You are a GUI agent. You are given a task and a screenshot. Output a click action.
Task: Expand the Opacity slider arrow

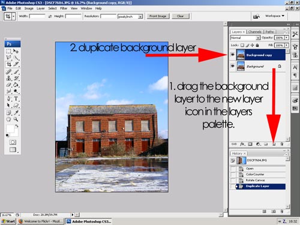click(287, 38)
